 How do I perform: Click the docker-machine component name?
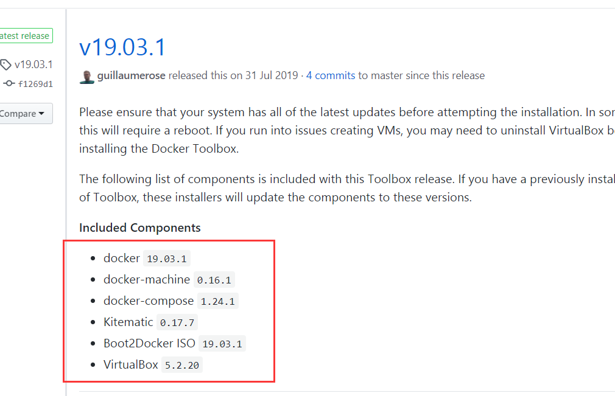(x=147, y=280)
